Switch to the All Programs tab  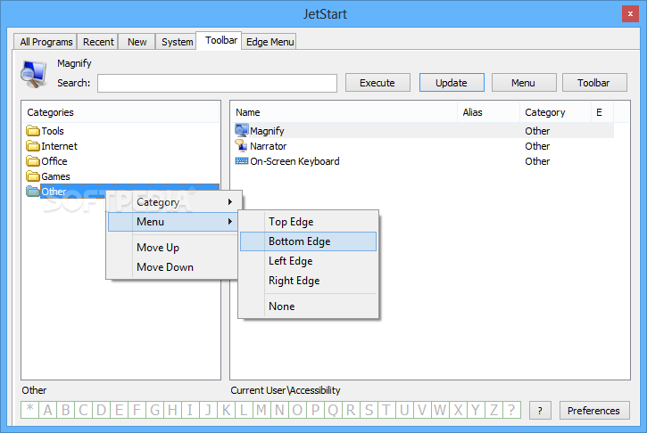46,42
